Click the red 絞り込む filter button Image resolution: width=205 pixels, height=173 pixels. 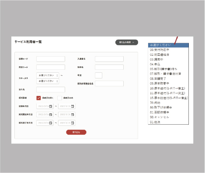point(76,132)
